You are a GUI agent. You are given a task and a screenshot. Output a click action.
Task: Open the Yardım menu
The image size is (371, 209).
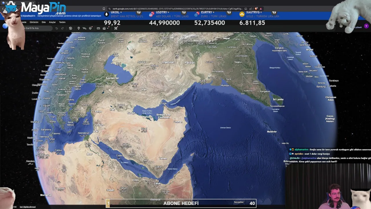click(62, 22)
